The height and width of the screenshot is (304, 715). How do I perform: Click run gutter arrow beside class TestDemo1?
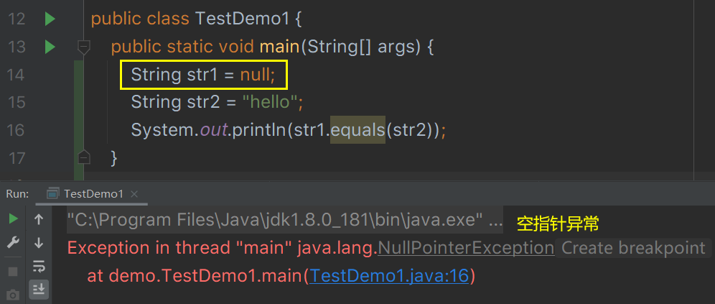[50, 19]
